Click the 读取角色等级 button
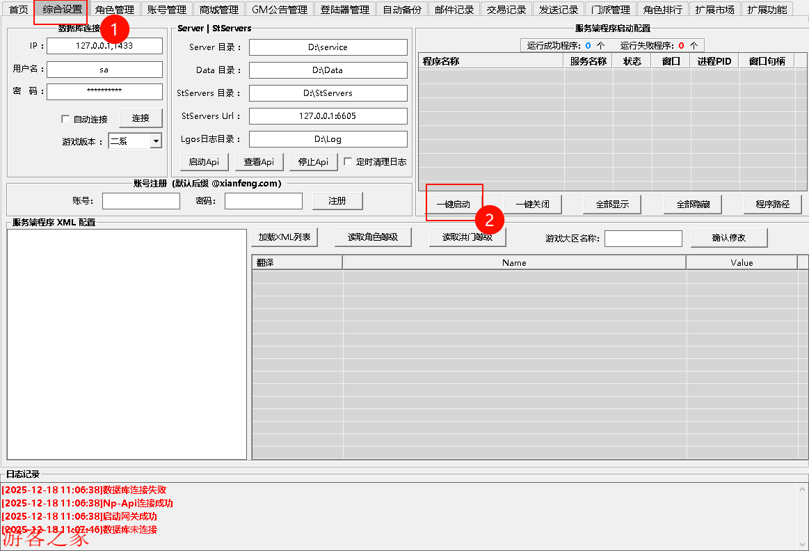The image size is (809, 551). pos(372,237)
